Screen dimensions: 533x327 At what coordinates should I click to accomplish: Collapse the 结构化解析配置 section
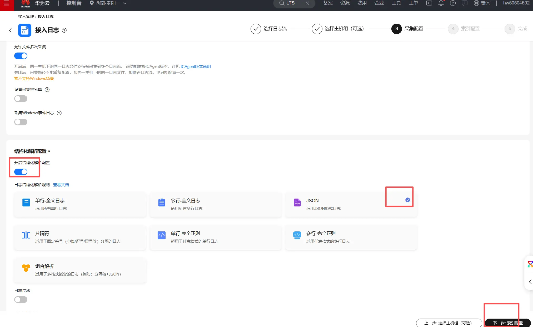pos(49,152)
